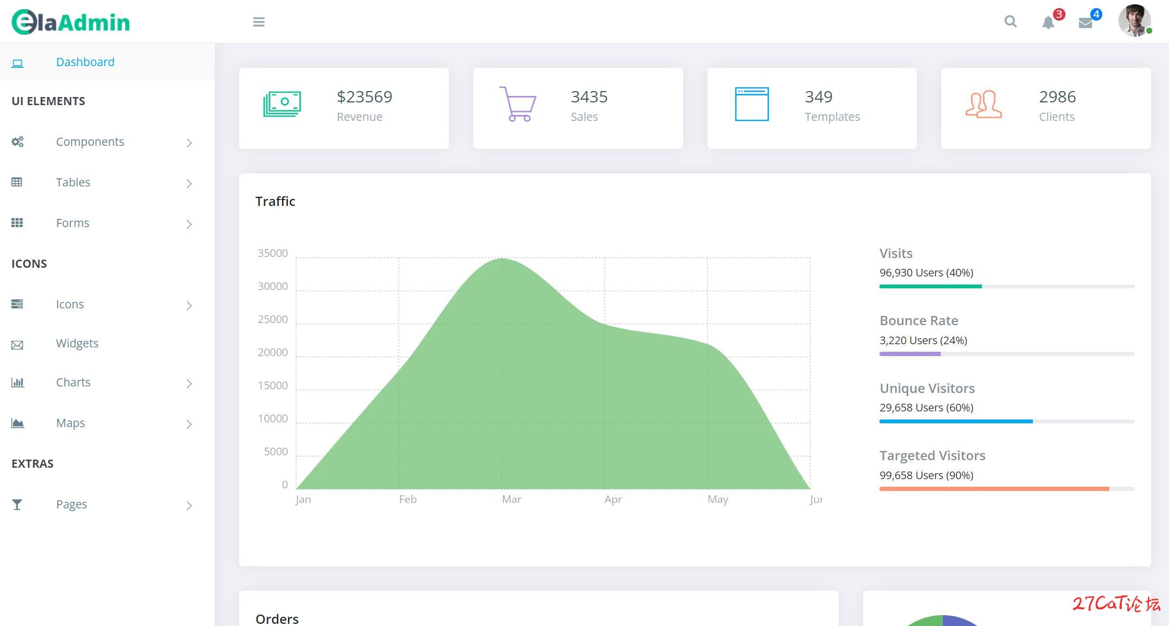
Task: Click the user avatar photo
Action: (x=1134, y=21)
